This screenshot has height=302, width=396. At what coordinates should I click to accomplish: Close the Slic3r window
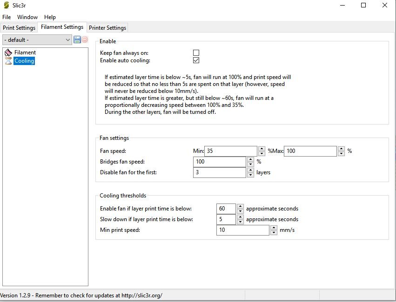(385, 5)
